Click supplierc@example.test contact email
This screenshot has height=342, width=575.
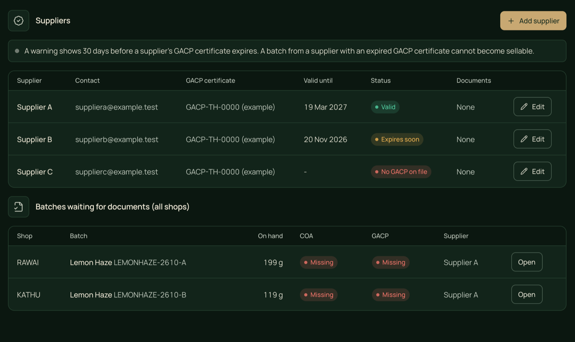[117, 172]
